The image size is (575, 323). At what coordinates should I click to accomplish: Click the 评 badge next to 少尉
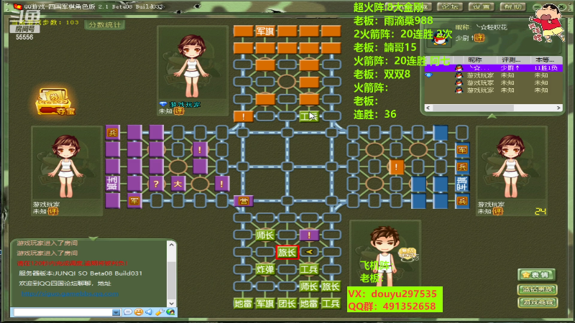coord(479,38)
